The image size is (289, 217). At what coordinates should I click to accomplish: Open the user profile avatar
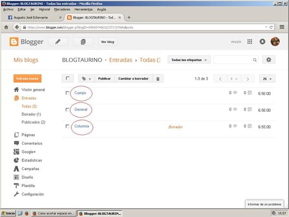(x=275, y=41)
